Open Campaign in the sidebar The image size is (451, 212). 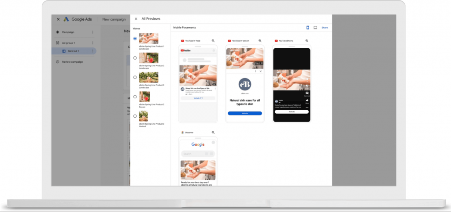coord(68,32)
